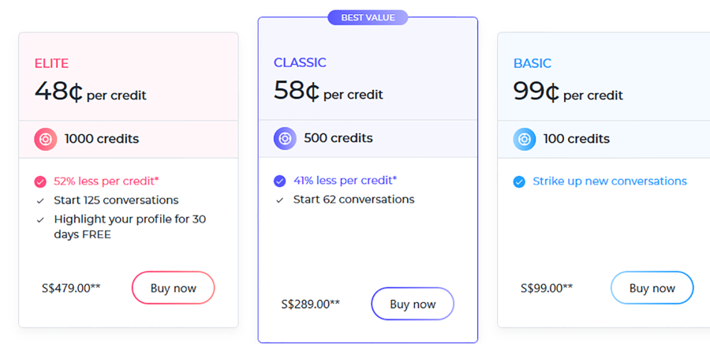
Task: Click the pink checkmark beside 52% less
Action: pos(40,182)
